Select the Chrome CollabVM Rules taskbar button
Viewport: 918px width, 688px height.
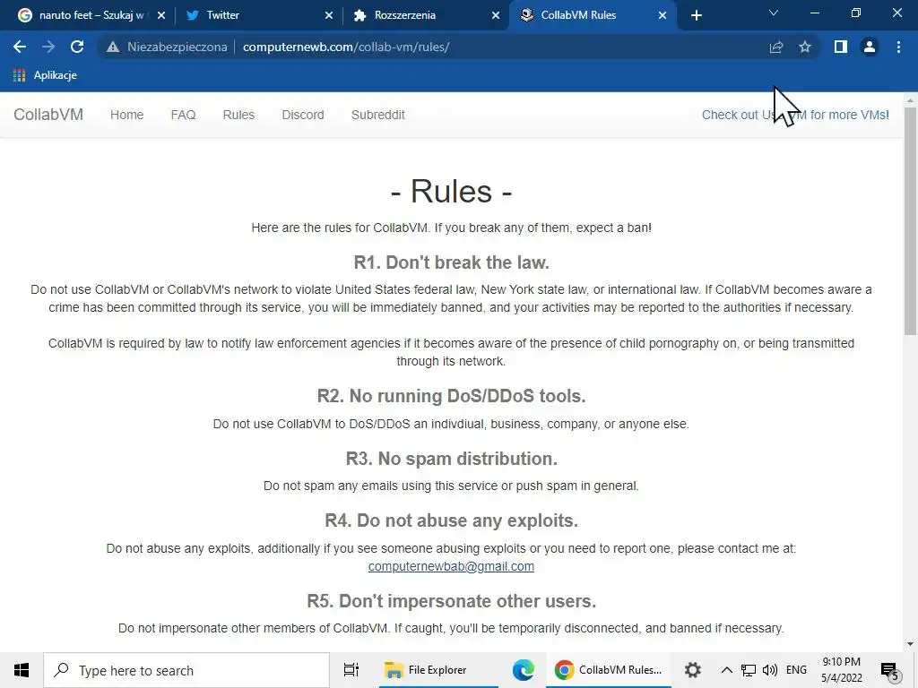coord(609,670)
